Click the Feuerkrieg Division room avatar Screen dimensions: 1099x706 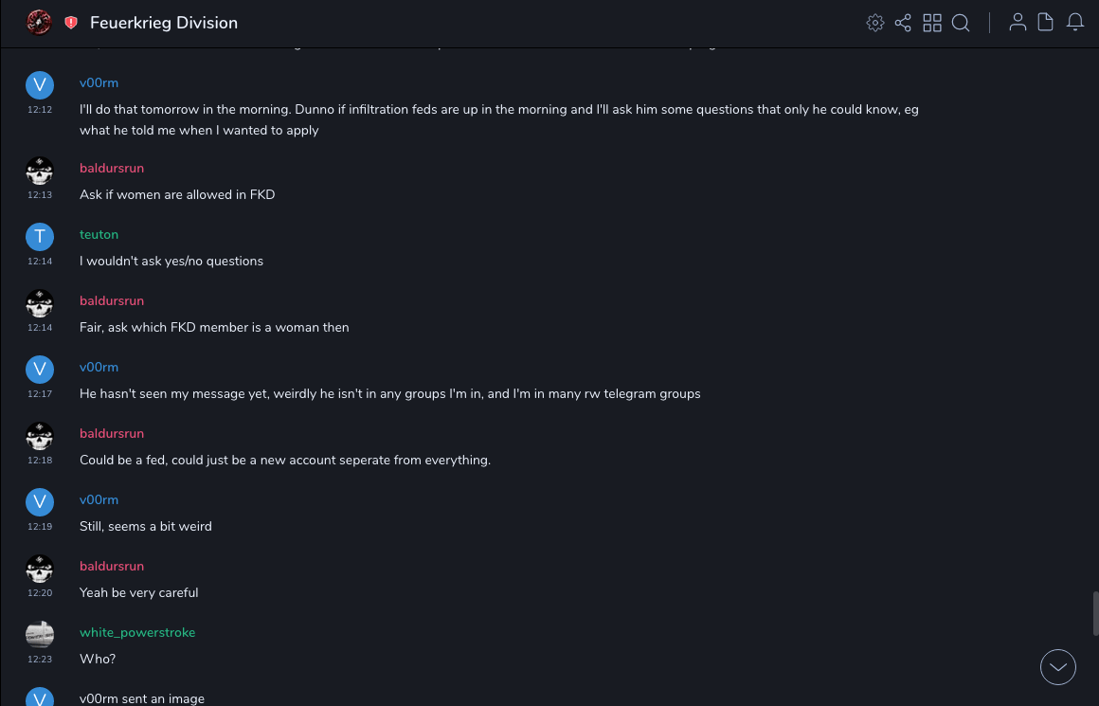pos(39,22)
